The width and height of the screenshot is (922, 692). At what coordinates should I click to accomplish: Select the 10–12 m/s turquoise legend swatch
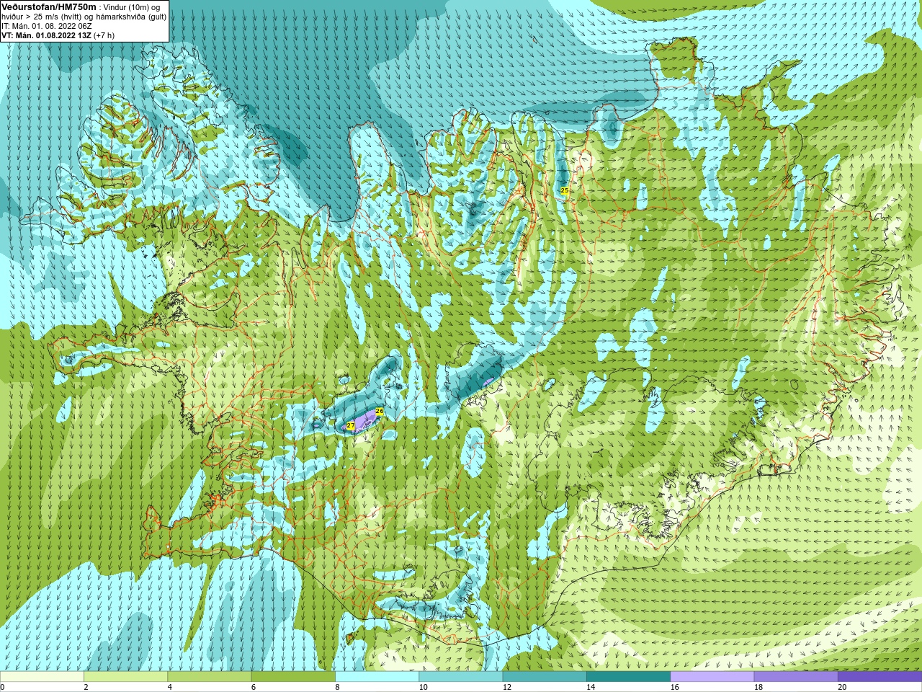click(x=460, y=677)
